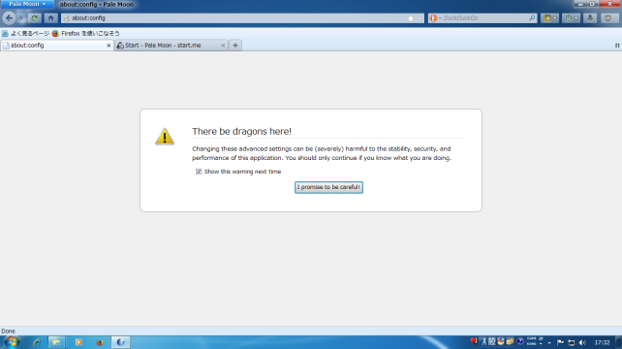The width and height of the screenshot is (622, 349).
Task: Open Action Center flag icon
Action: coord(560,342)
